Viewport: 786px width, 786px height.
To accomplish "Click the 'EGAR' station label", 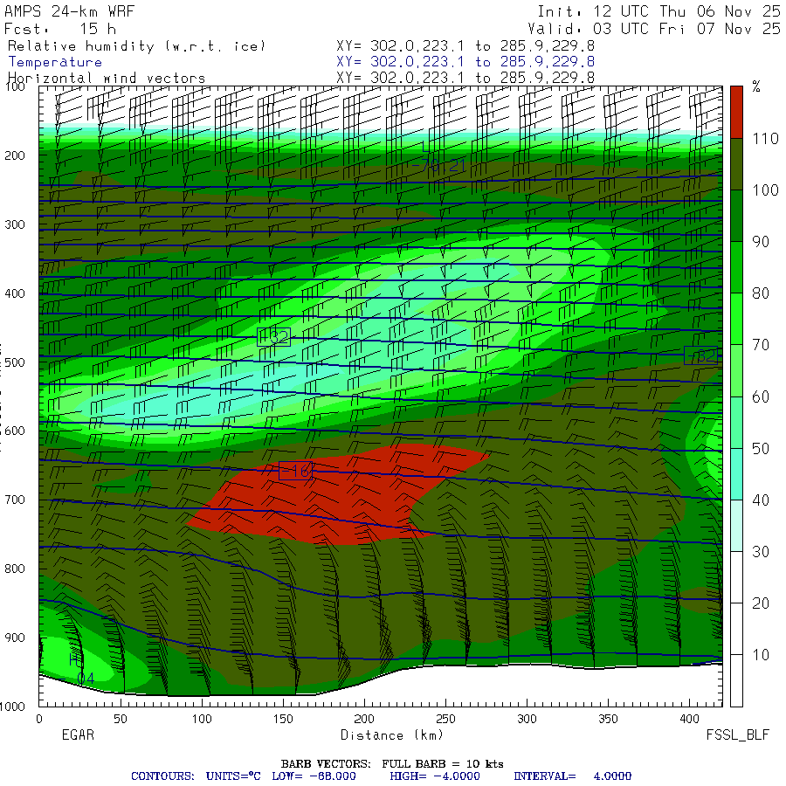I will click(78, 734).
